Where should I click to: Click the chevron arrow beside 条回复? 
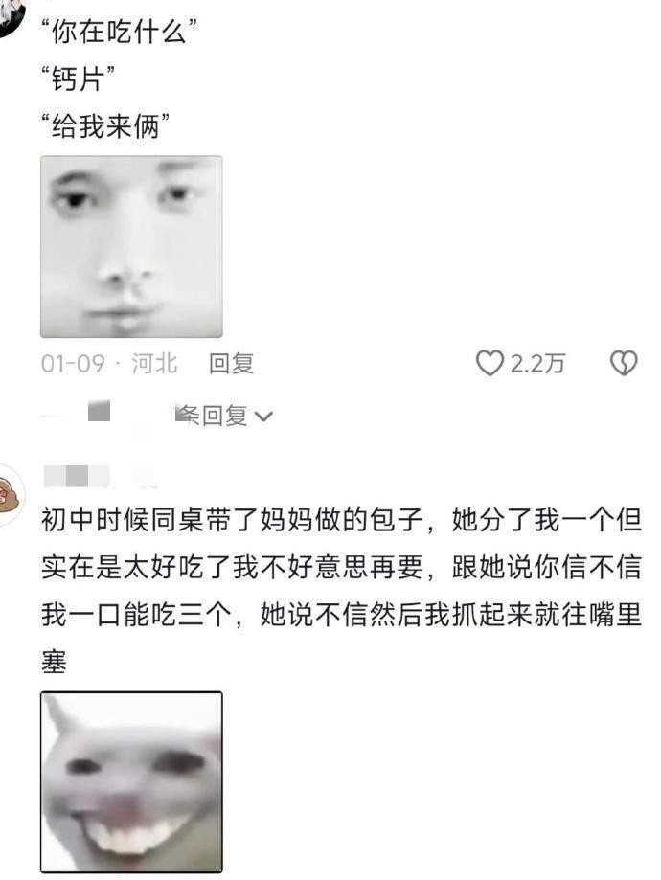tap(263, 417)
